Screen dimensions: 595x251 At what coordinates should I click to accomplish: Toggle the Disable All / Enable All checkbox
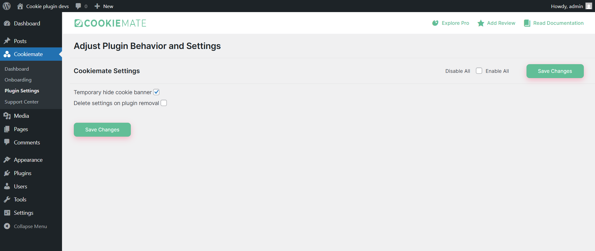click(479, 71)
